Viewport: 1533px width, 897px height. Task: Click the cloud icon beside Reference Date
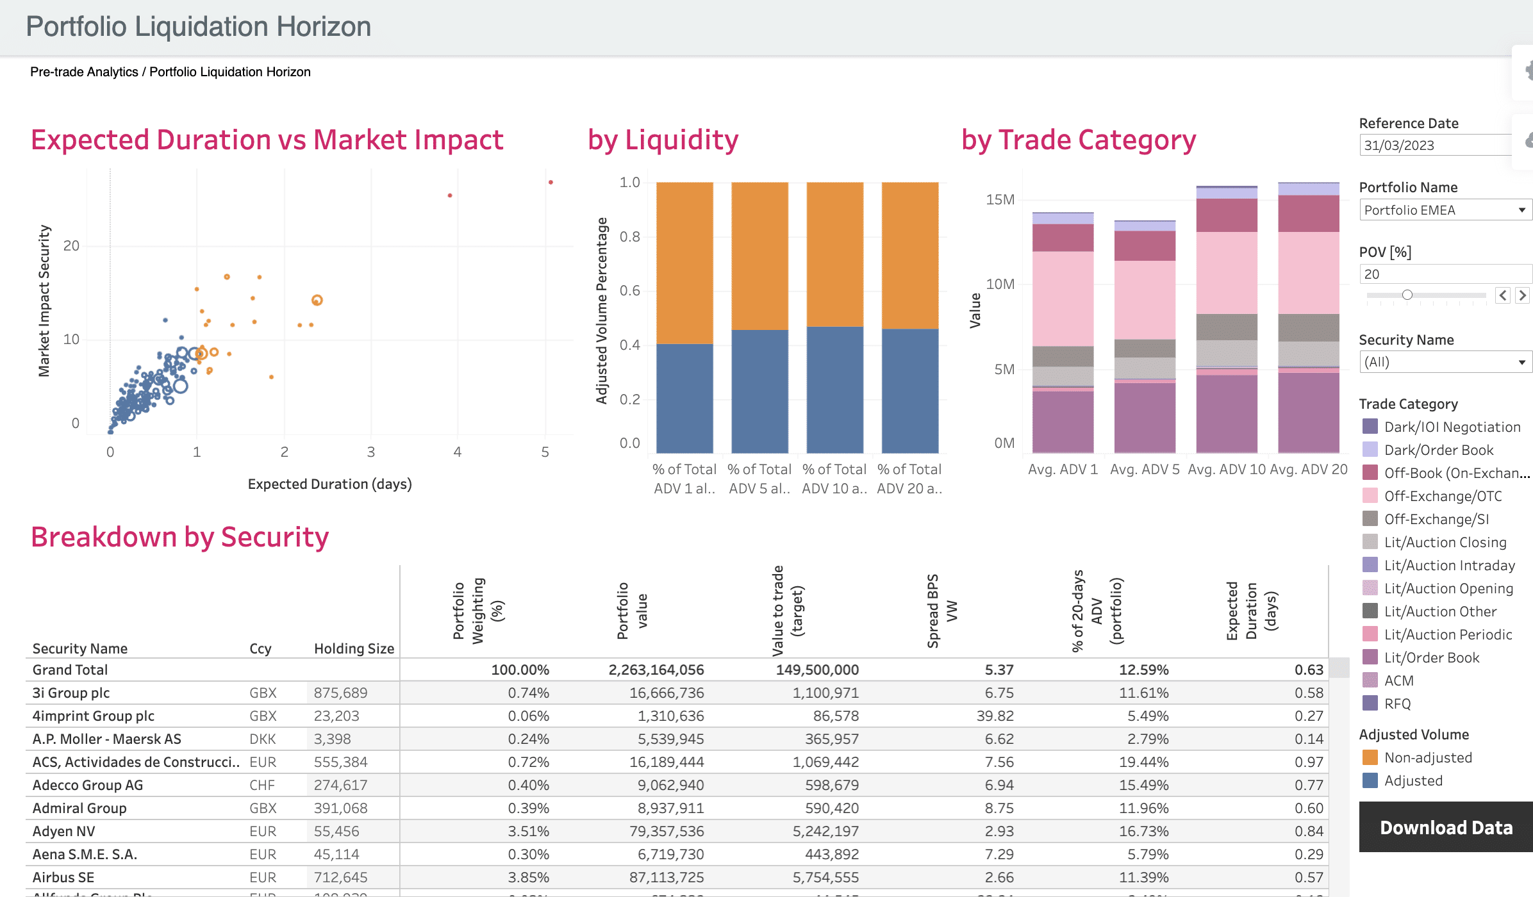coord(1529,140)
